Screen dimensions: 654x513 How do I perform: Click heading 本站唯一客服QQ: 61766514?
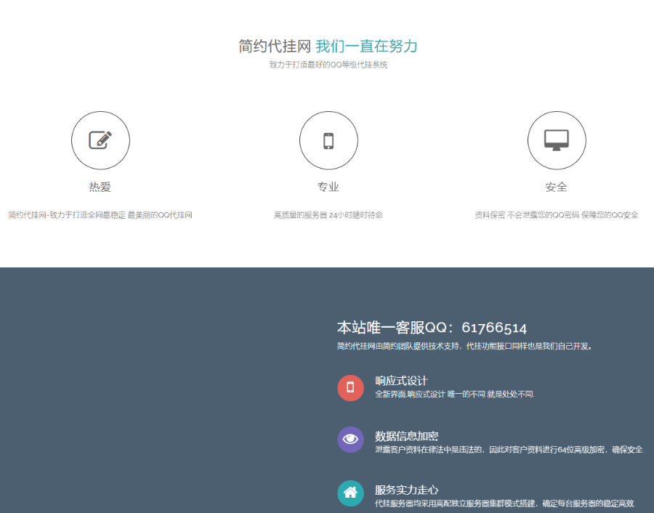[432, 328]
